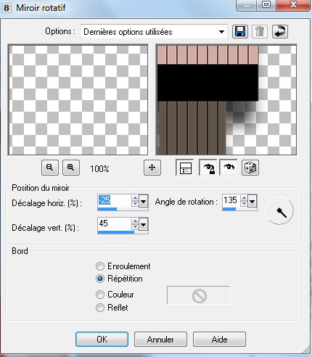Randomize parameters with the dice icon
The width and height of the screenshot is (312, 357).
coord(250,168)
